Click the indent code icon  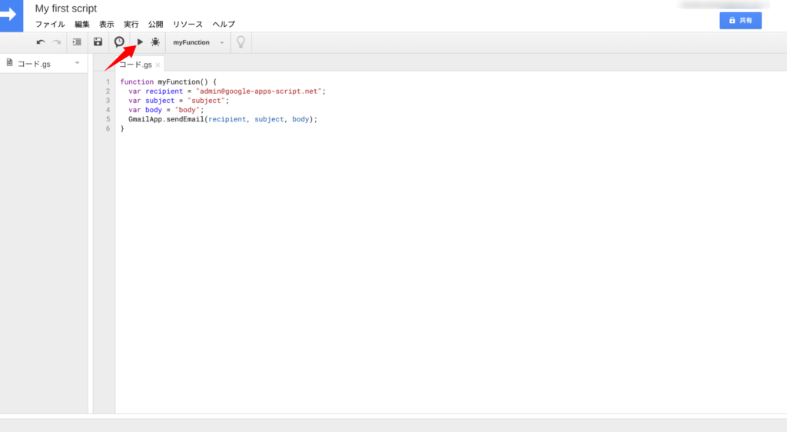coord(77,42)
